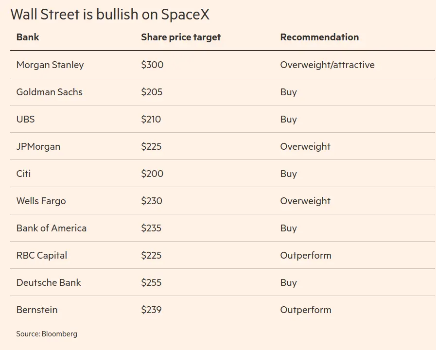Select Citi's $200 price target
Viewport: 436px width, 350px height.
pyautogui.click(x=152, y=174)
